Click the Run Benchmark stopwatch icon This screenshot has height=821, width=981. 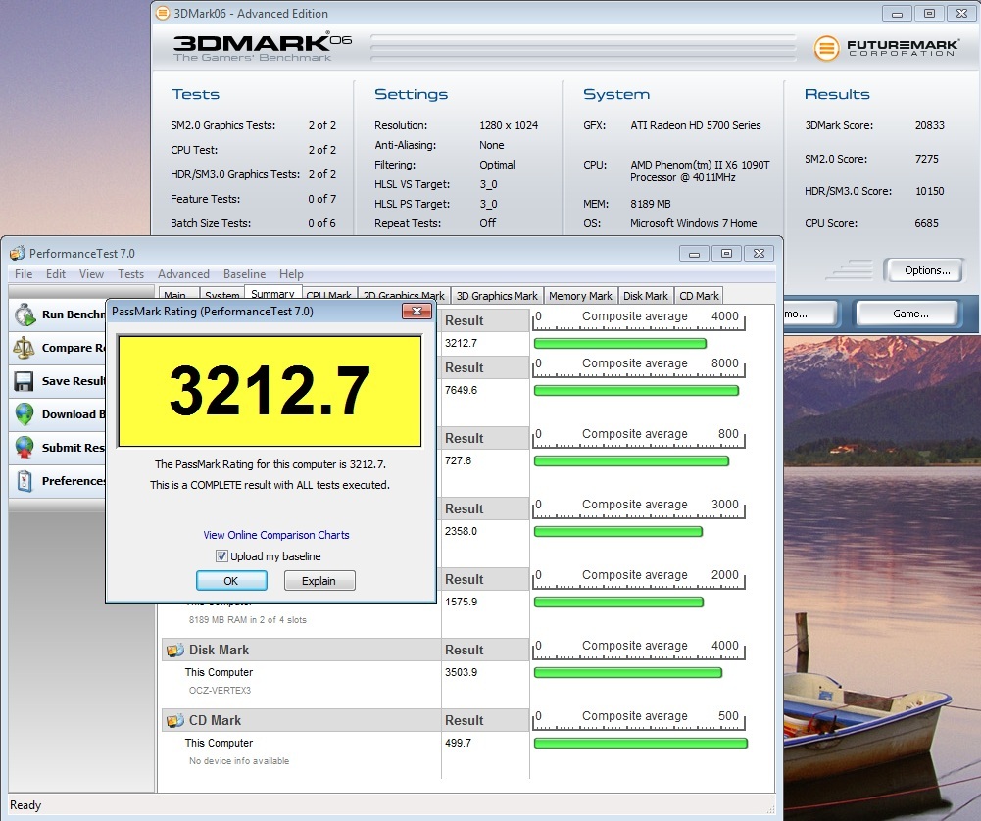pyautogui.click(x=25, y=314)
